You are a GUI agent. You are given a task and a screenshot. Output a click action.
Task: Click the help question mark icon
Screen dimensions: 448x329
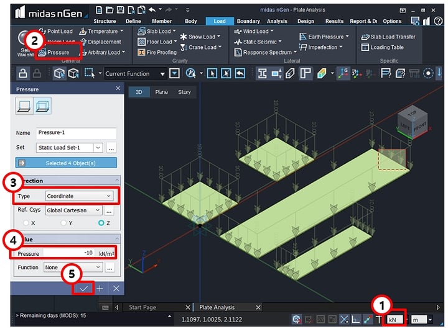click(438, 21)
